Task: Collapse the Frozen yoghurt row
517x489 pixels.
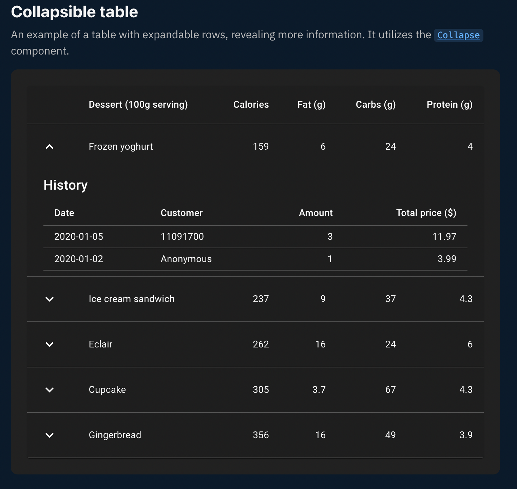Action: point(50,147)
